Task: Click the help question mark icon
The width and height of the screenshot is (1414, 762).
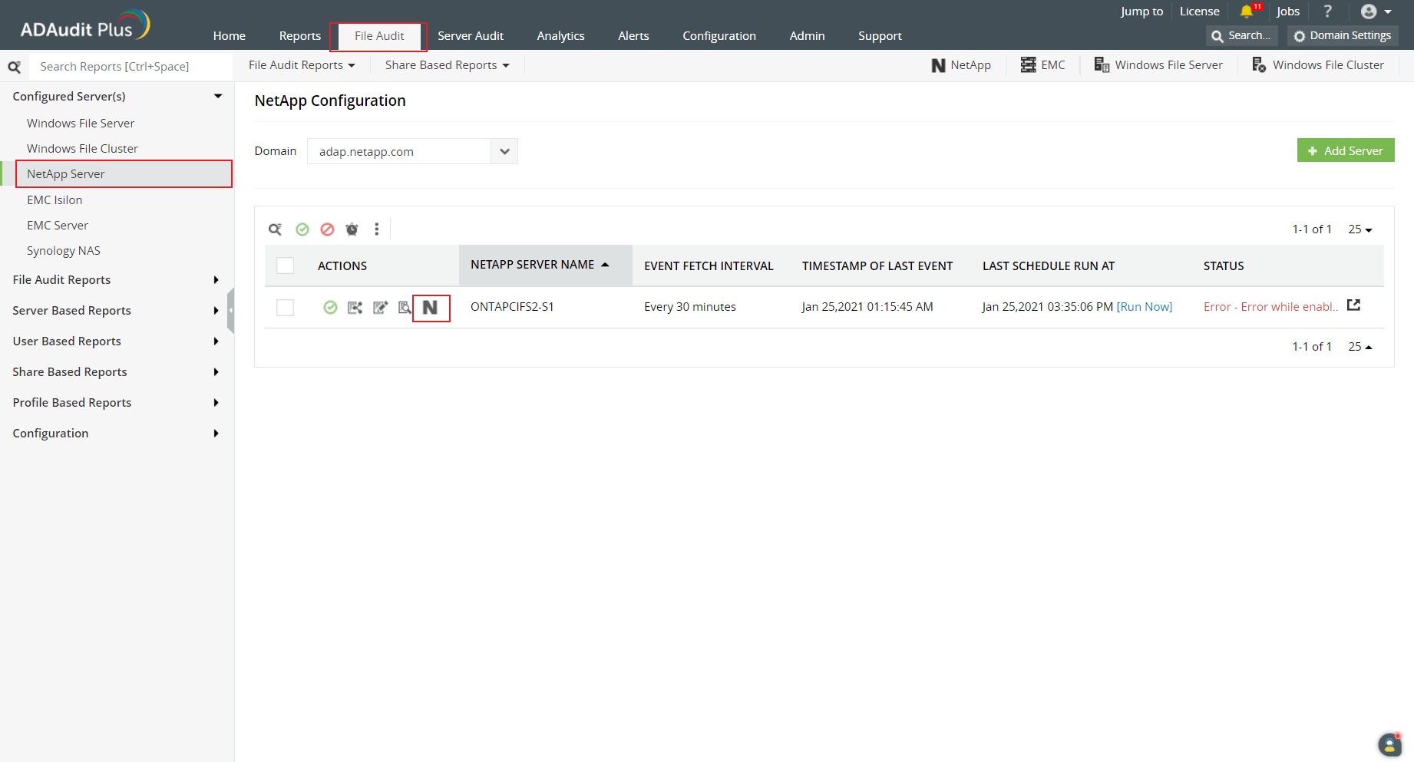Action: [x=1327, y=12]
